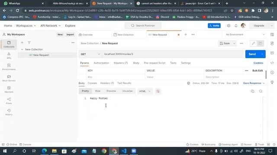This screenshot has width=277, height=155.
Task: Open the GET method dropdown
Action: click(90, 54)
